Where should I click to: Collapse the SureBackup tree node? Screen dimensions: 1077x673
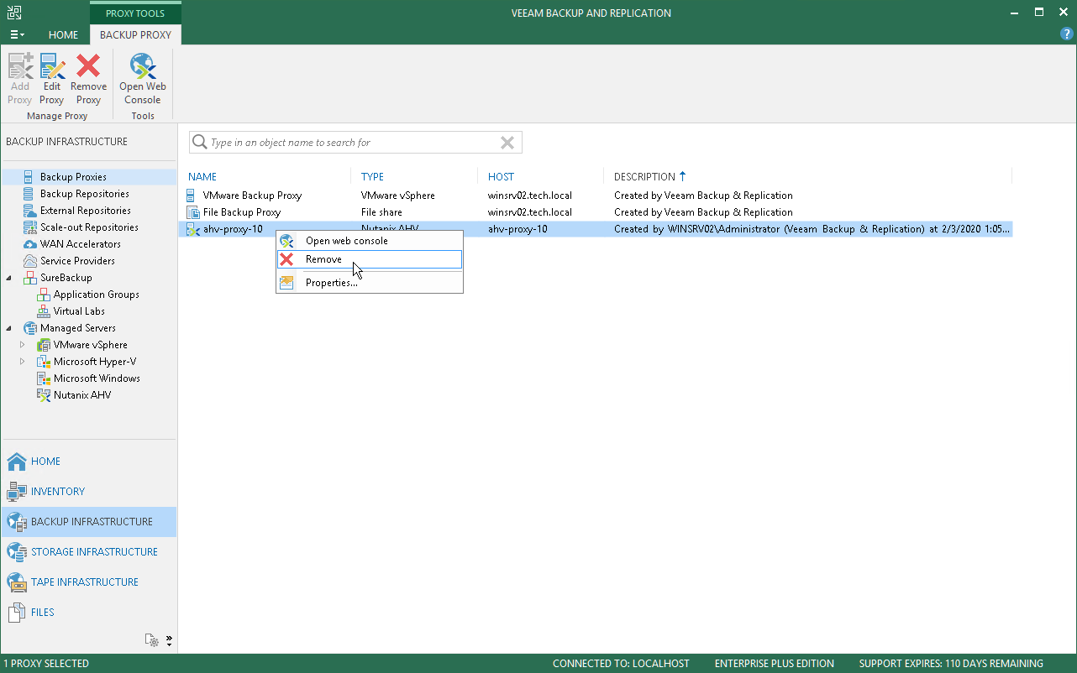coord(9,278)
